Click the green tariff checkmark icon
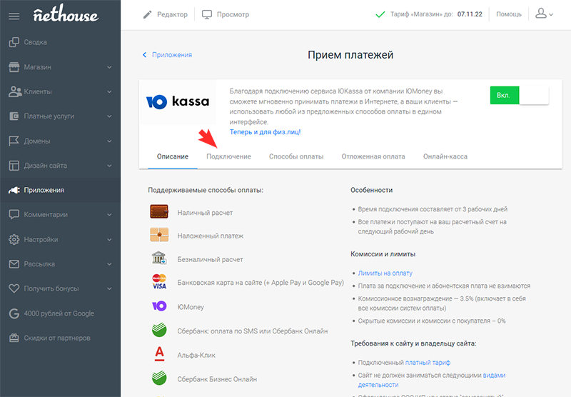This screenshot has width=571, height=397. pyautogui.click(x=380, y=14)
